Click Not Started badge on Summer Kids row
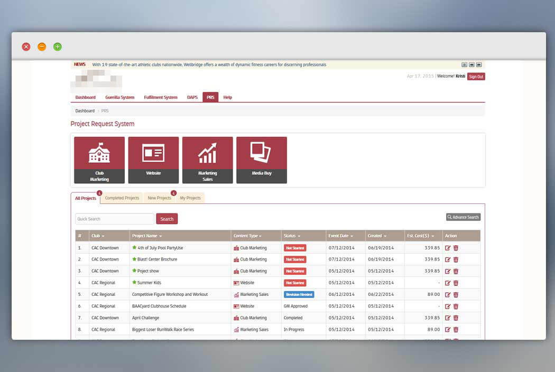Viewport: 555px width, 372px height. pyautogui.click(x=295, y=283)
